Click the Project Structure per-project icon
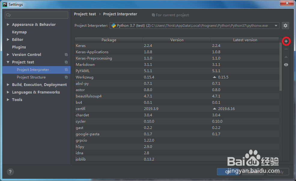 point(66,77)
